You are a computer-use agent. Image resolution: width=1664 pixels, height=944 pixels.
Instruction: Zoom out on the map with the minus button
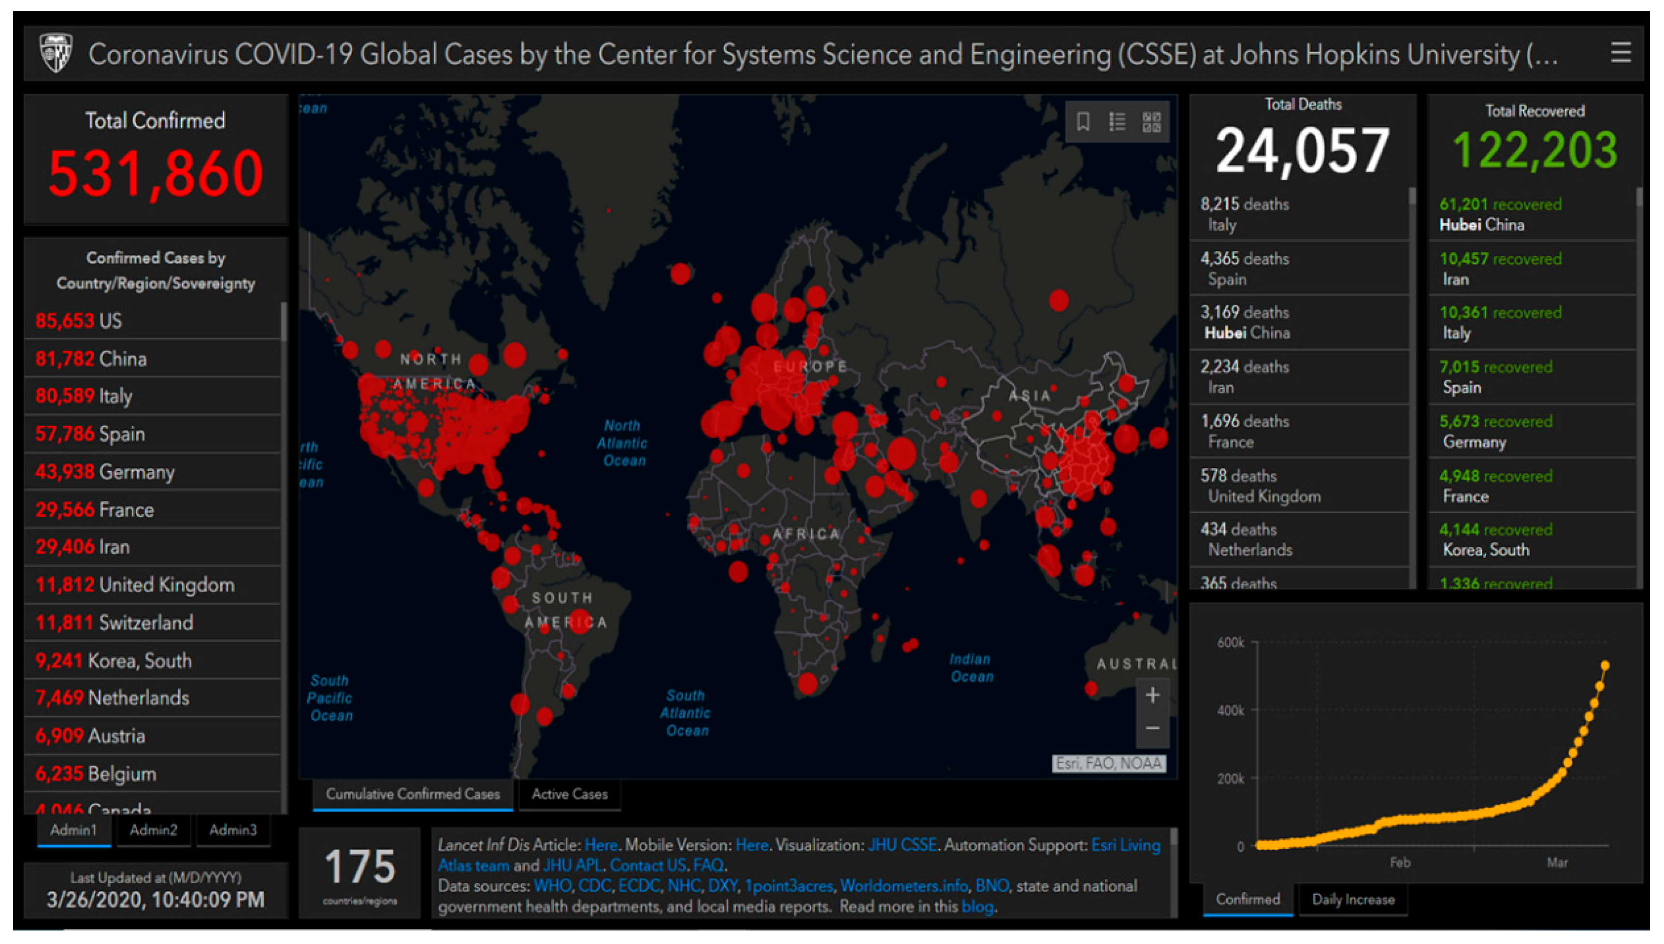tap(1152, 729)
